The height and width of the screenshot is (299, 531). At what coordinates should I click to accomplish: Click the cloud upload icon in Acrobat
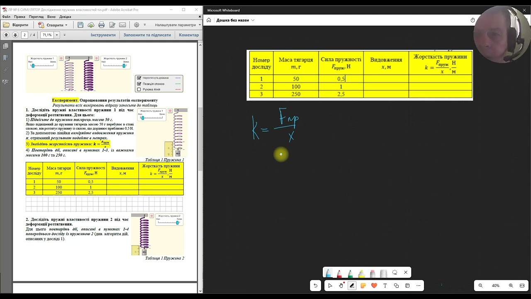(x=91, y=25)
